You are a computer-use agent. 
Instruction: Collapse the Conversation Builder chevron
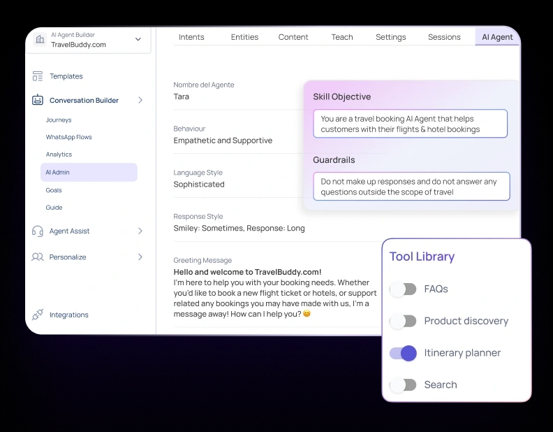point(140,100)
